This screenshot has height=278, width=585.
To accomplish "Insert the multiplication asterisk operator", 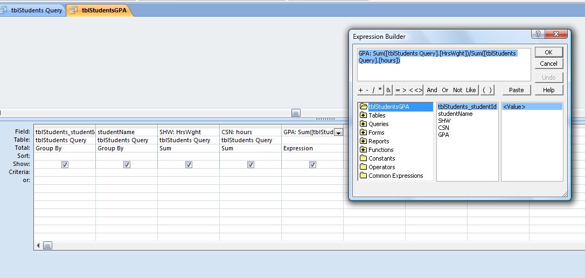I will point(380,90).
